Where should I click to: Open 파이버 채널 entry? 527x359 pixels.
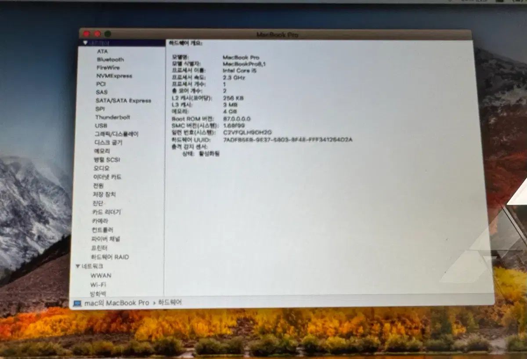click(x=106, y=239)
